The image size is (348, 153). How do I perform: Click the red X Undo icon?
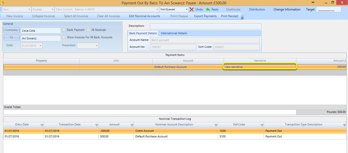pos(192,9)
